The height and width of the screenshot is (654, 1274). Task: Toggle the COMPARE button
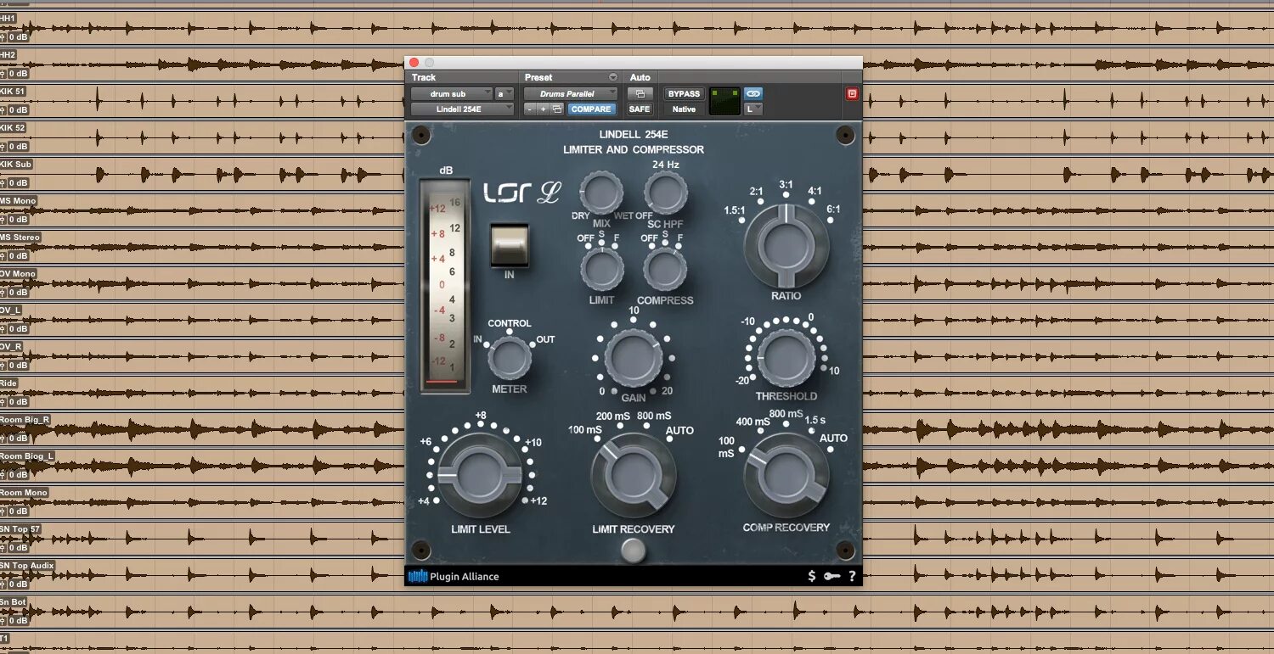tap(591, 109)
